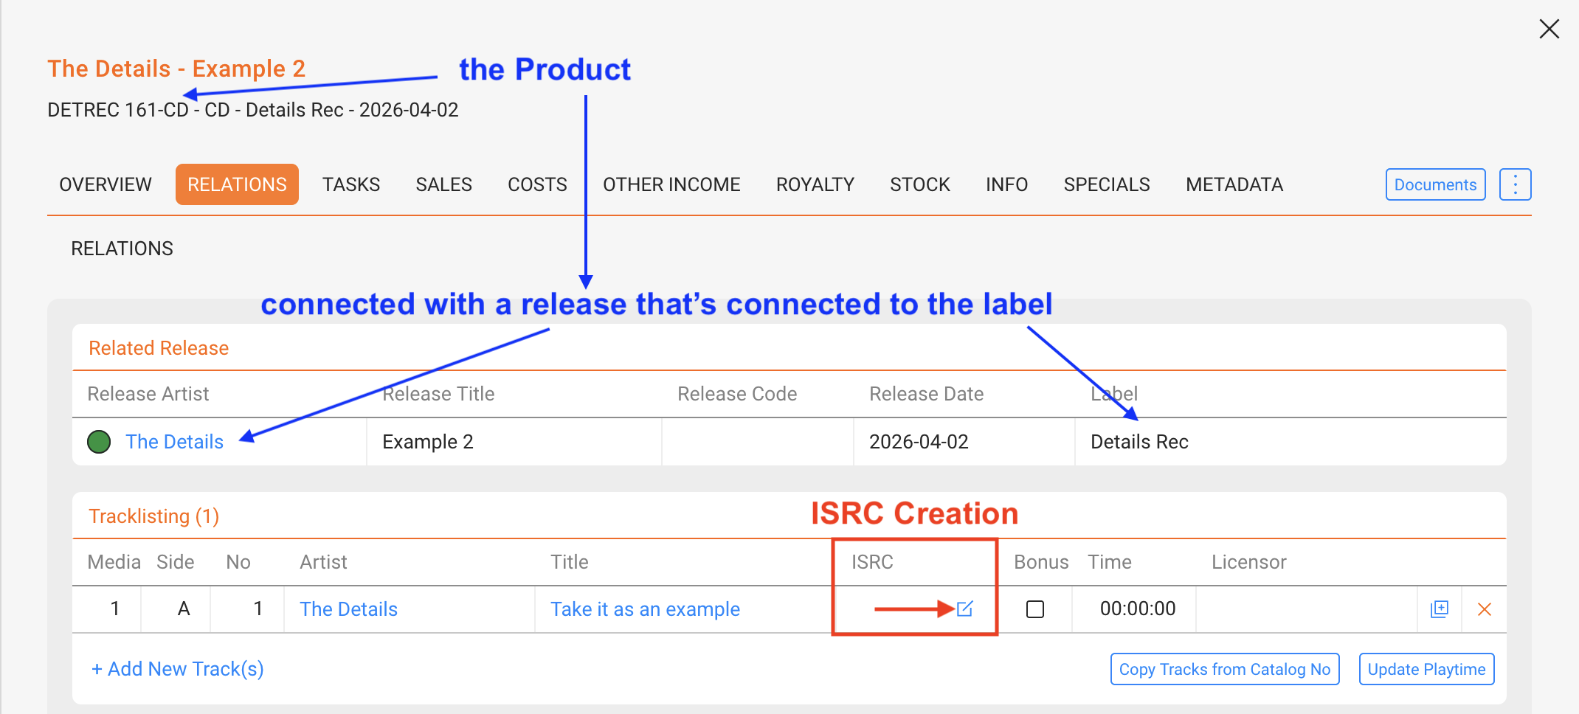The width and height of the screenshot is (1579, 714).
Task: Go to the Sales tab
Action: (x=443, y=184)
